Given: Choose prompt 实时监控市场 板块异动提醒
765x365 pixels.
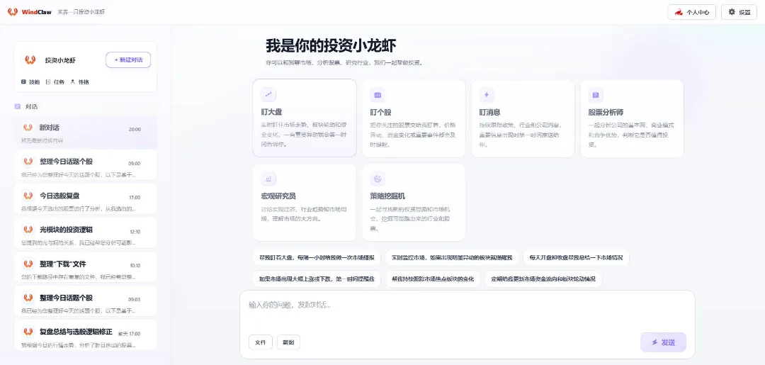Looking at the screenshot, I should [x=452, y=257].
